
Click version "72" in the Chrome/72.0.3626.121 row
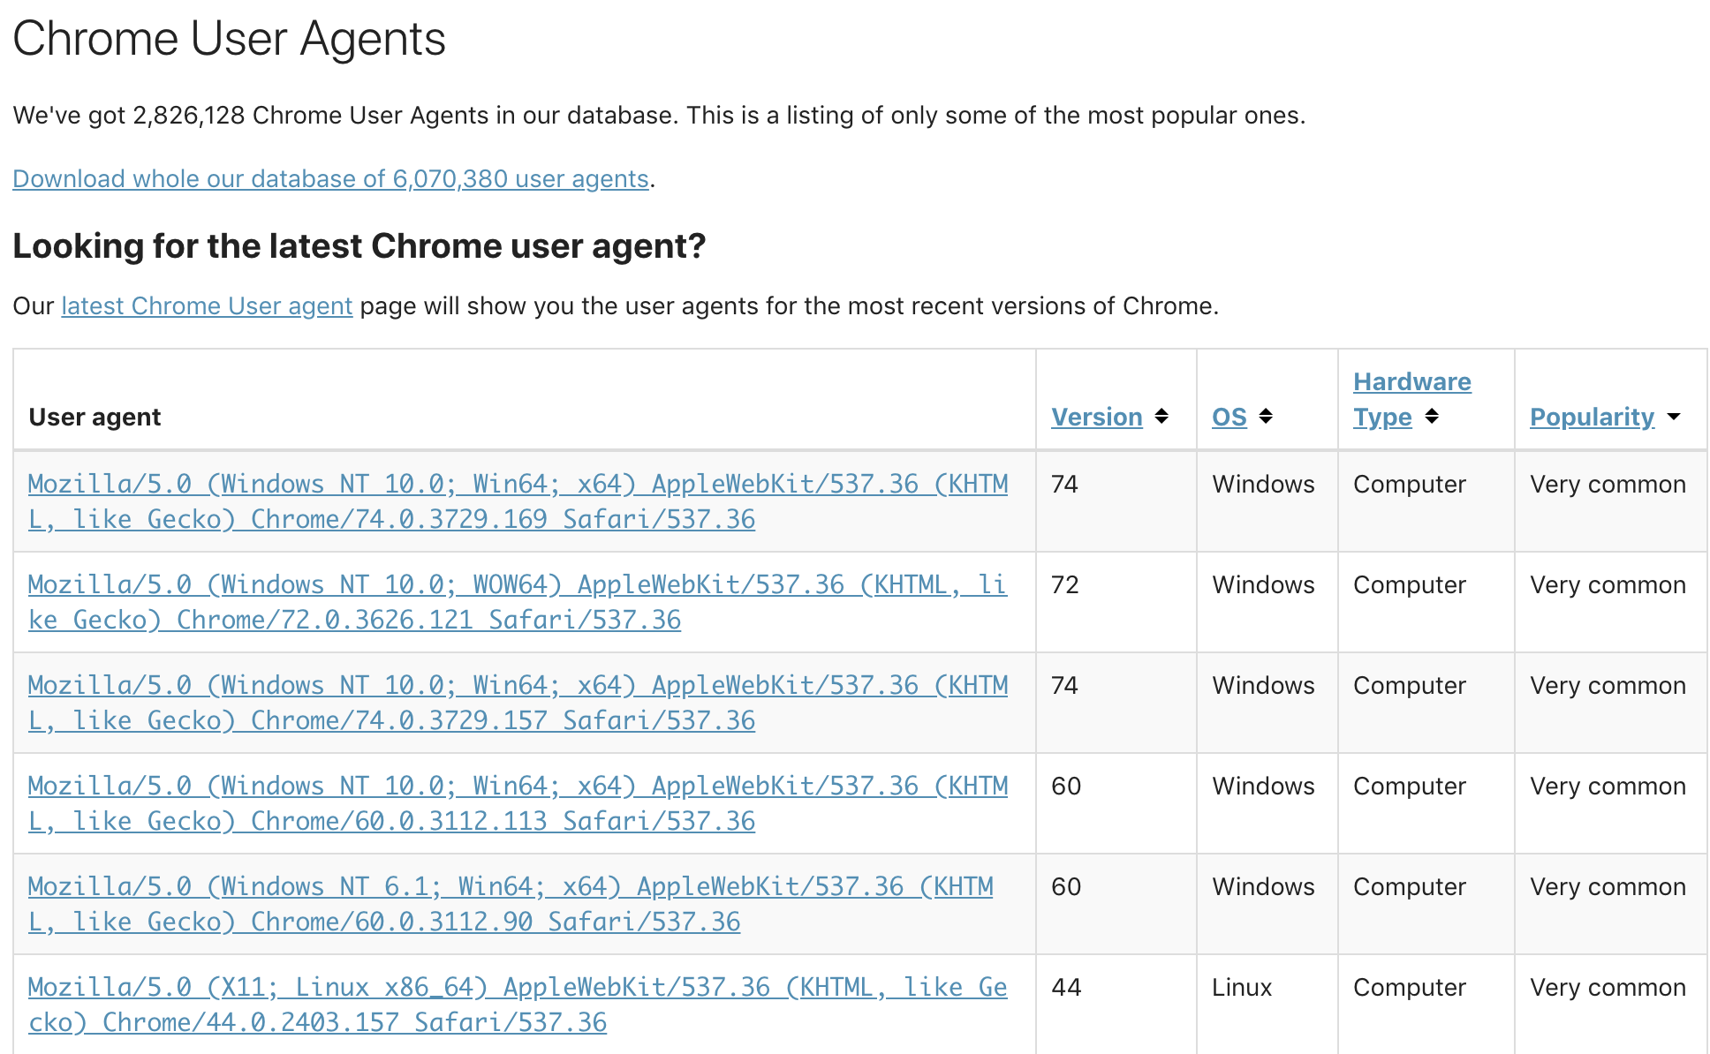click(x=1064, y=584)
